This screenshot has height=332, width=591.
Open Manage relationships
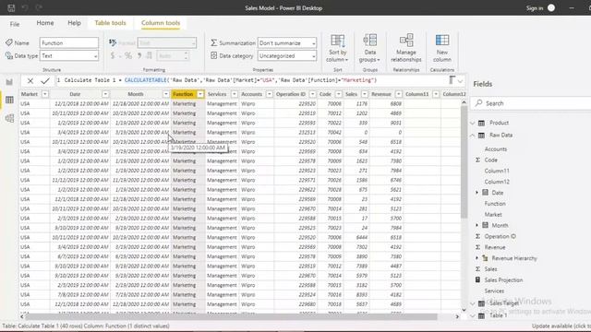[x=406, y=48]
